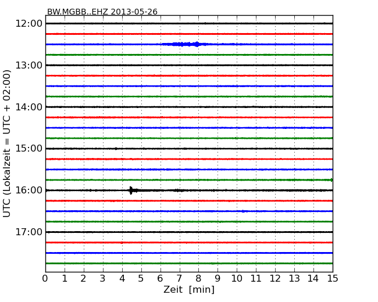Click x-axis tick label 10
378x302 pixels.
click(237, 279)
